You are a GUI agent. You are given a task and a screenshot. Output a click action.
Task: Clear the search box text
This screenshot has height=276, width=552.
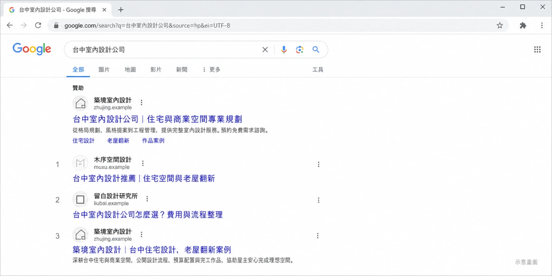265,50
